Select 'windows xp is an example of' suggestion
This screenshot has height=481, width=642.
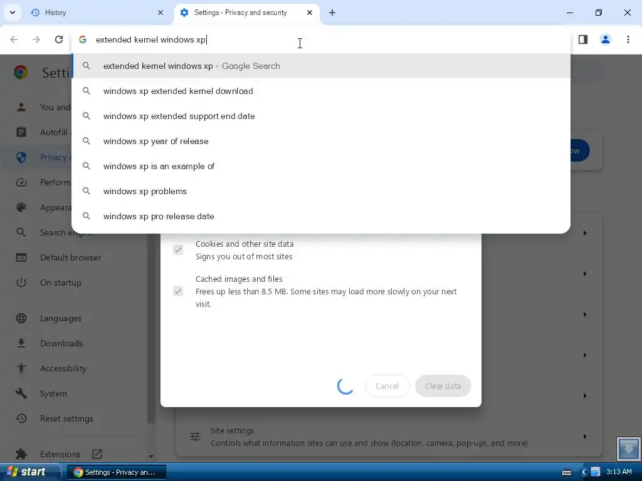321,166
